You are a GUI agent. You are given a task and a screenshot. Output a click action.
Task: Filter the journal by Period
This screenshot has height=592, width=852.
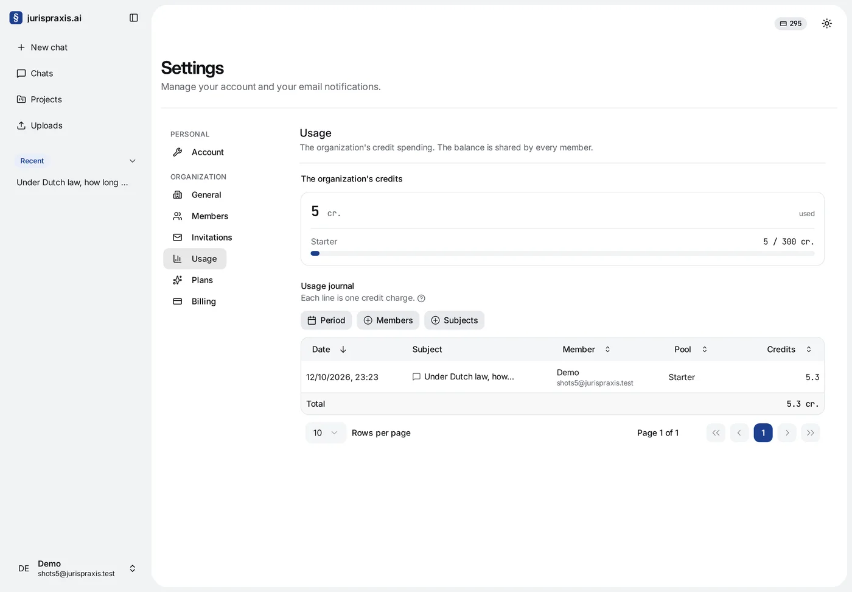[x=326, y=320]
